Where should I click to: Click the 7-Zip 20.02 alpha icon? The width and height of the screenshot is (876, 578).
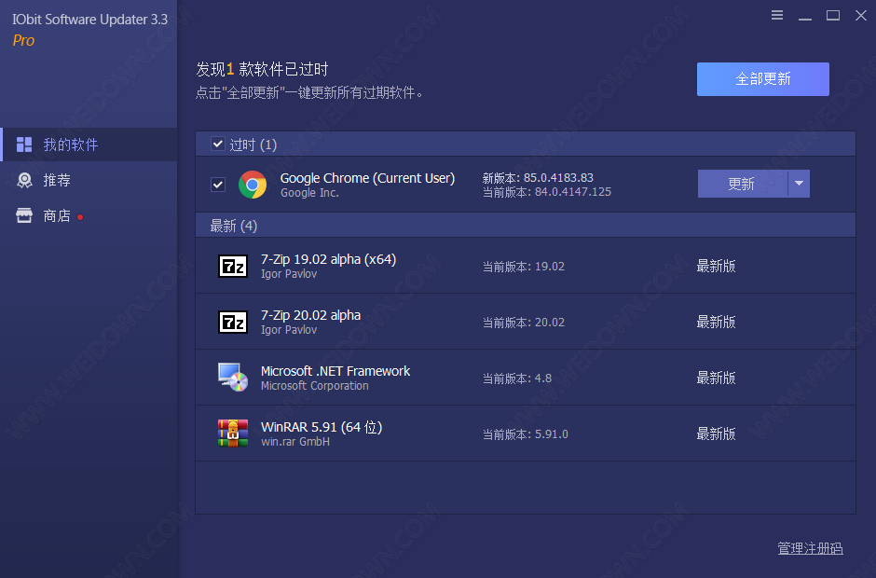[232, 322]
